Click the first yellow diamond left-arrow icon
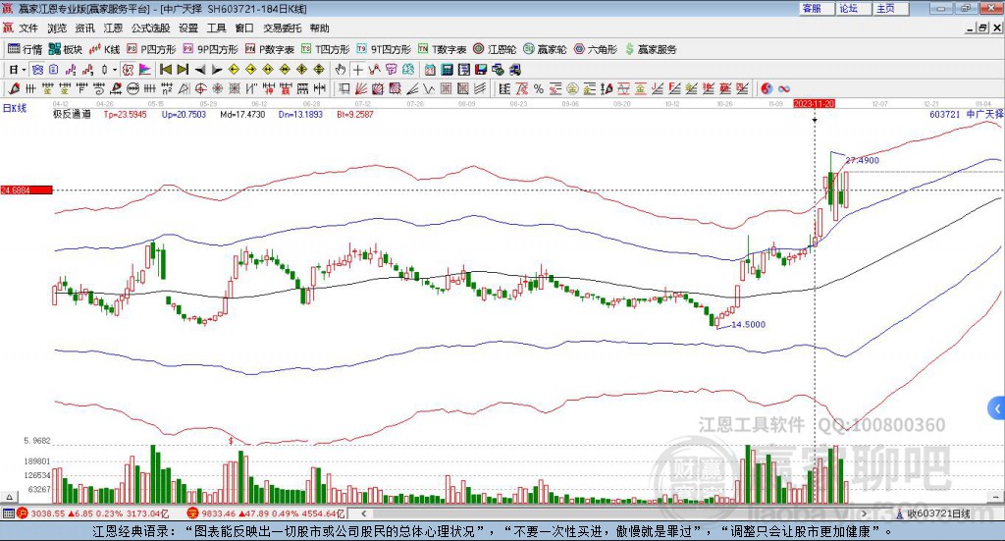 click(x=234, y=70)
